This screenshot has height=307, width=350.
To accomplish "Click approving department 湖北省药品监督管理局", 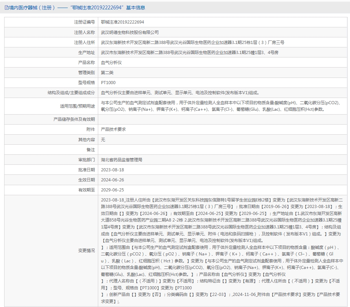I will click(121, 160).
